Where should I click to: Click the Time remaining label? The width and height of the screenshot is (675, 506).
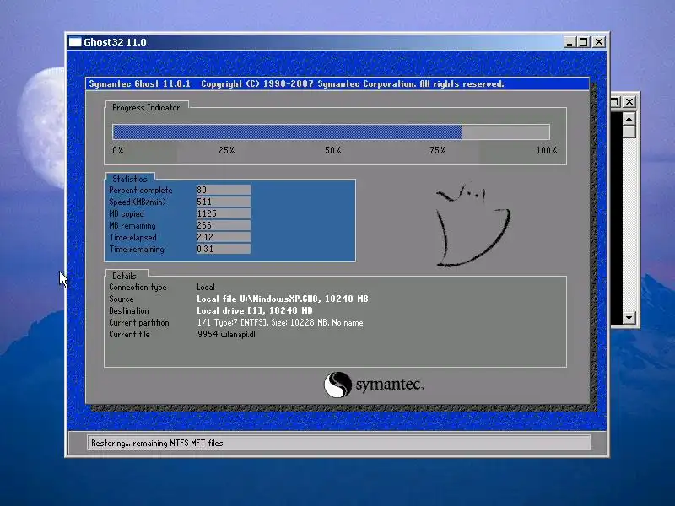pos(137,249)
